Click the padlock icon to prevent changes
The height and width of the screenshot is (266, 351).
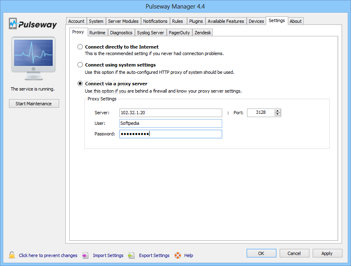point(12,255)
